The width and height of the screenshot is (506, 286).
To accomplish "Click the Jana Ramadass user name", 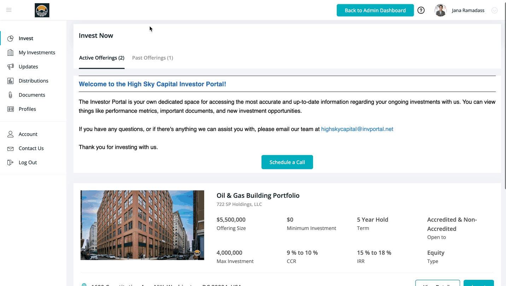I will (x=468, y=10).
